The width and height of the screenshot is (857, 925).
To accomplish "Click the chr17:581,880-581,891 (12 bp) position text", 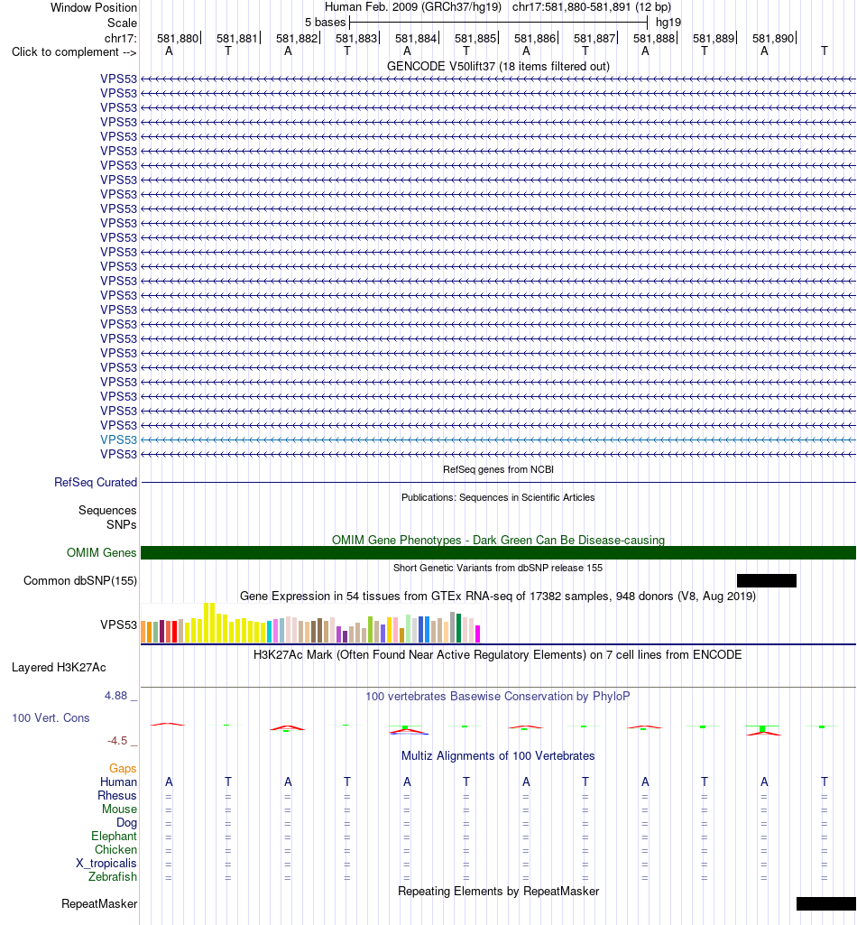I will (x=592, y=7).
